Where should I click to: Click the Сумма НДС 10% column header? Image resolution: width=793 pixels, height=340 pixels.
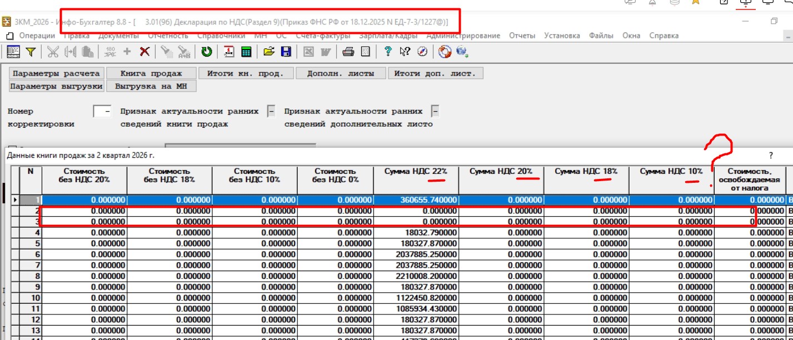(x=671, y=180)
